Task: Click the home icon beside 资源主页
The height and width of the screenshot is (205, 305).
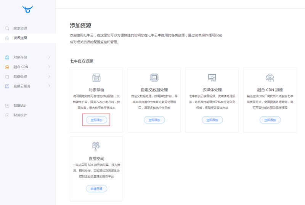Action: pos(7,38)
